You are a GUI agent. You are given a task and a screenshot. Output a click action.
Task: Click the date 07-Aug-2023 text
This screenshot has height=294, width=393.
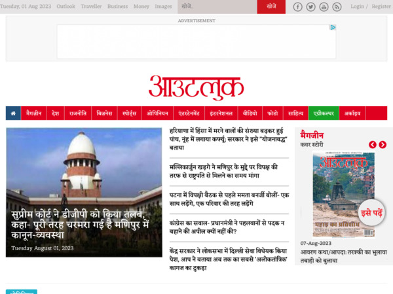tap(316, 243)
